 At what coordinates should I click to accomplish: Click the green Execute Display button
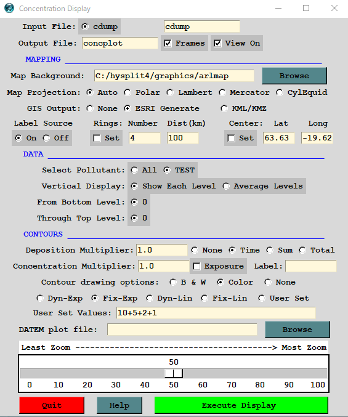pyautogui.click(x=241, y=405)
